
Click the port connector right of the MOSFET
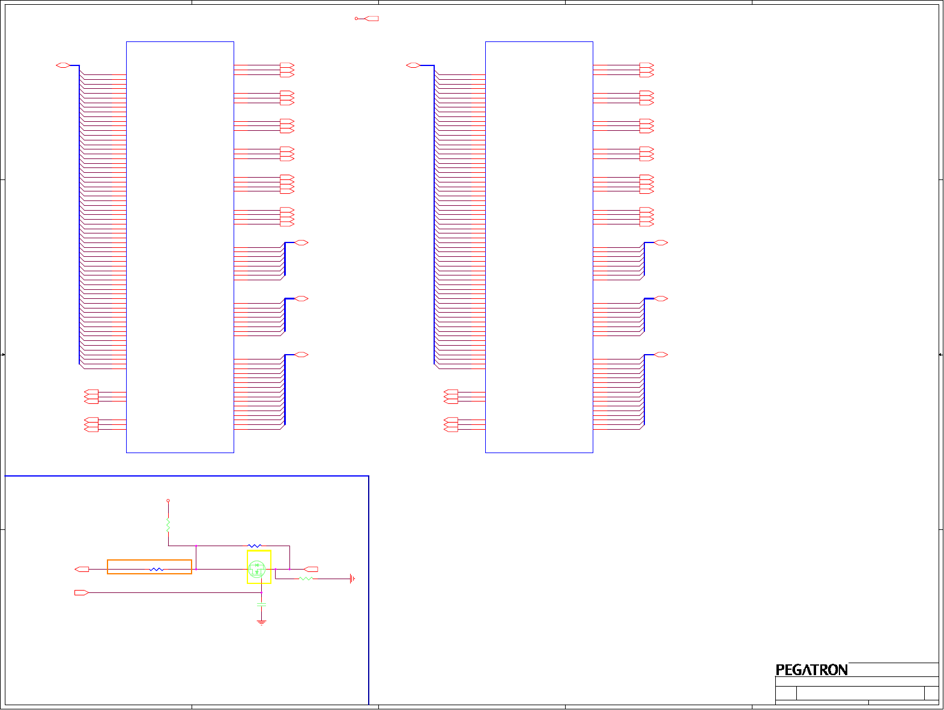(x=311, y=569)
